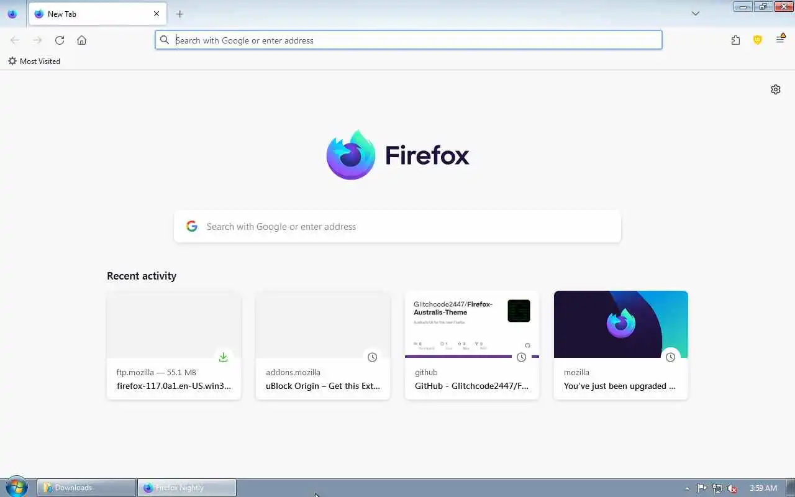Click the New Tab tab title

click(62, 14)
